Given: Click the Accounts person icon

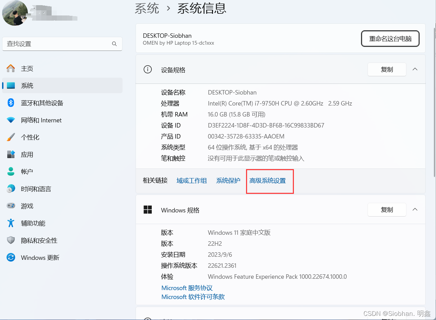Looking at the screenshot, I should 11,171.
